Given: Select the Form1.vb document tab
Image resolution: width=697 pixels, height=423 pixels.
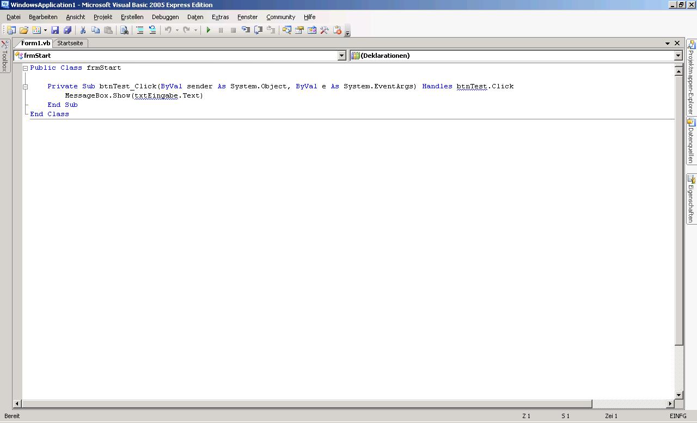Looking at the screenshot, I should 35,43.
